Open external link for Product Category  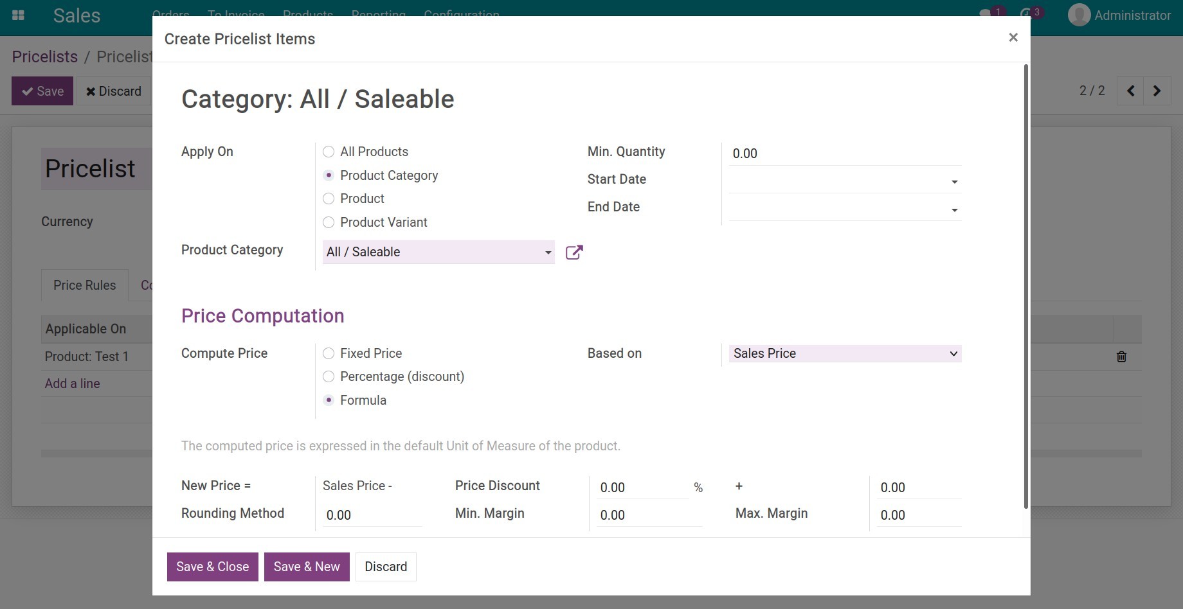tap(574, 252)
